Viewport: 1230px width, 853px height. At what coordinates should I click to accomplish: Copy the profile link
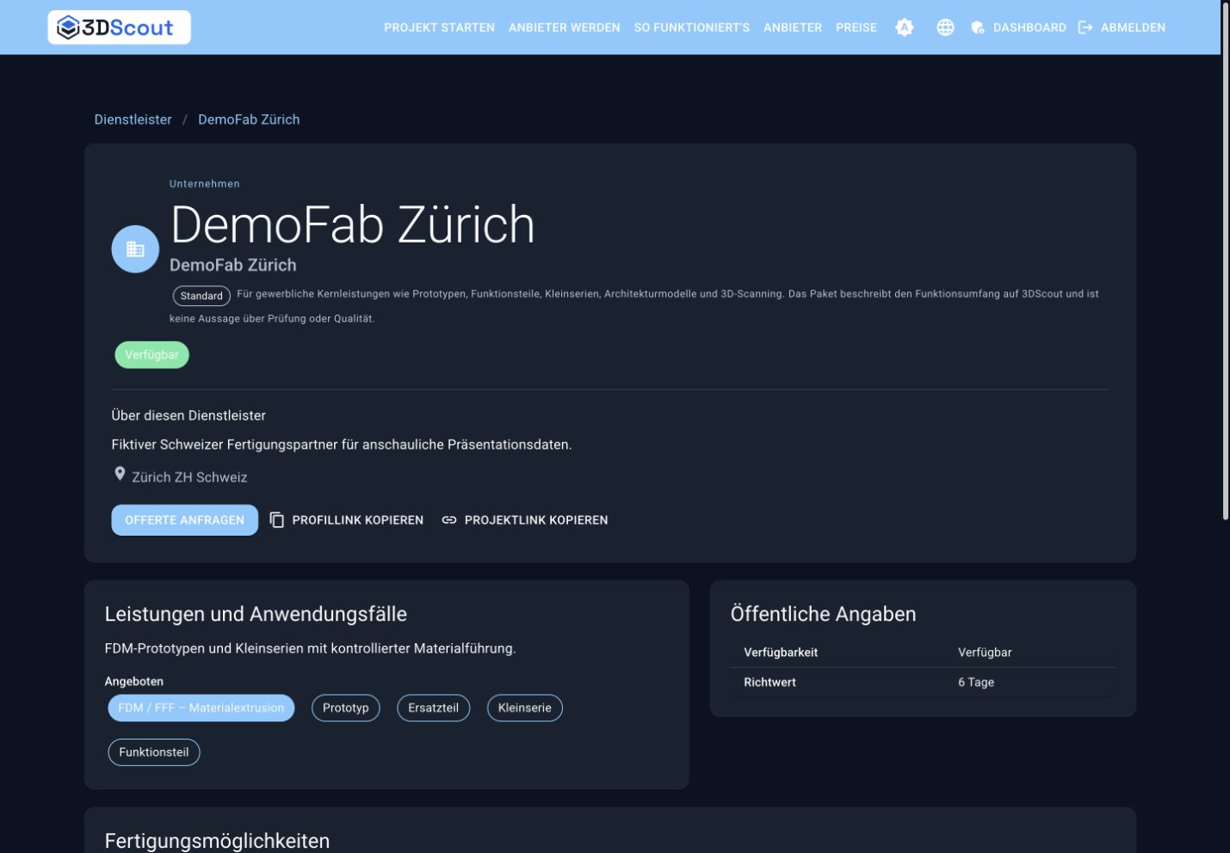tap(347, 520)
